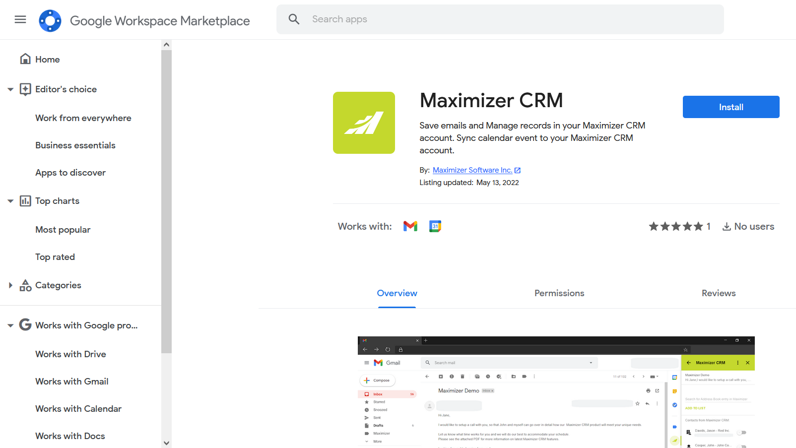
Task: Switch to the Reviews tab
Action: tap(719, 293)
